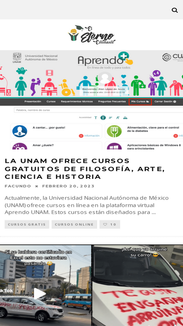This screenshot has width=183, height=326.
Task: Open the UNAM cursos gratuitos article title
Action: coord(84,169)
